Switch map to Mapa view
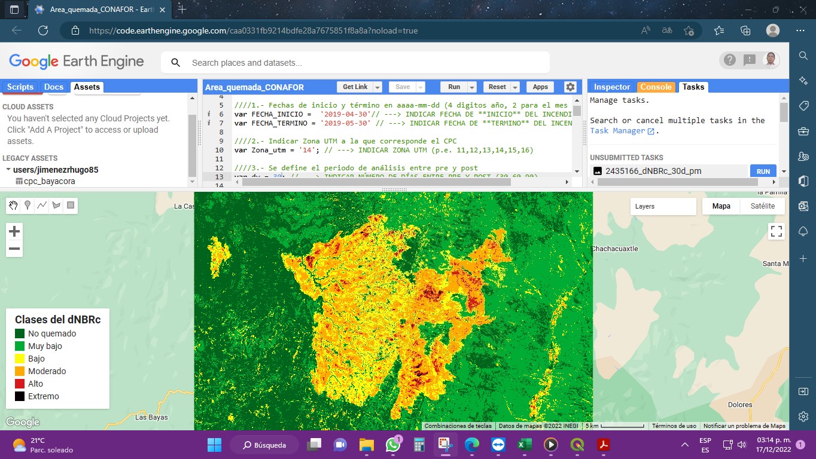 (721, 206)
